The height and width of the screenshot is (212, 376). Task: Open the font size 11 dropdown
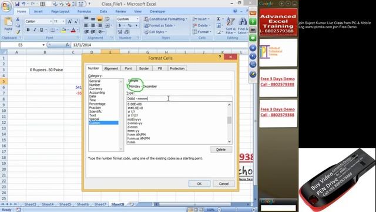63,21
